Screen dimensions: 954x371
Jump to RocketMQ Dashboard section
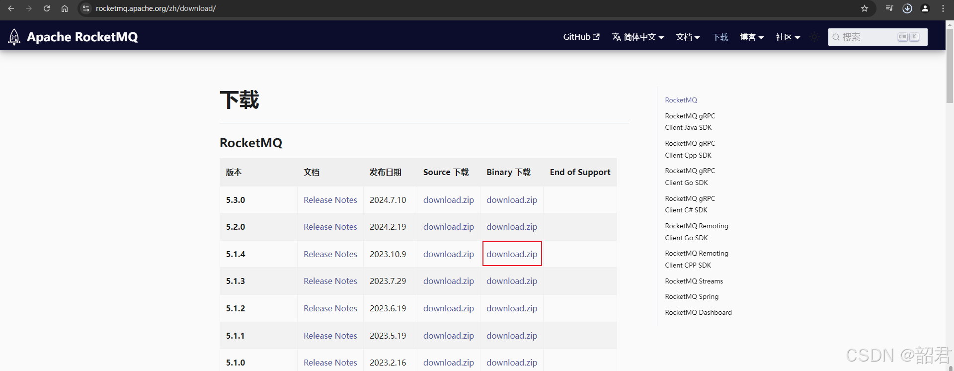coord(698,312)
